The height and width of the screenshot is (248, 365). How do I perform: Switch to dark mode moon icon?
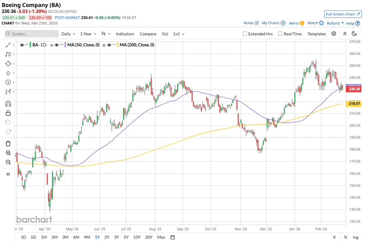pyautogui.click(x=354, y=34)
